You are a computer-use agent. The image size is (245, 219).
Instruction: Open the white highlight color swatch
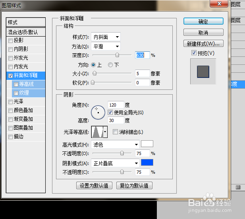coord(147,143)
